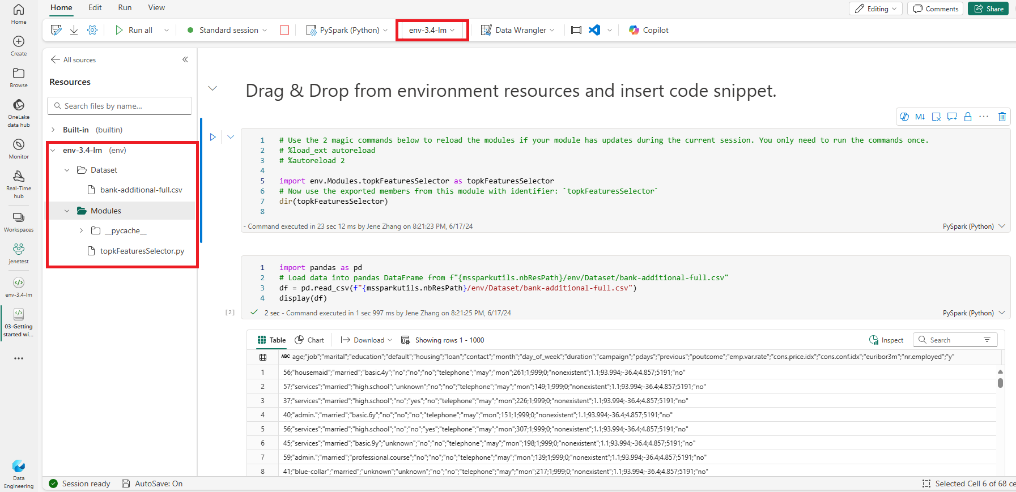Screen dimensions: 1016x492
Task: Collapse the first code cell input chevron
Action: point(231,137)
